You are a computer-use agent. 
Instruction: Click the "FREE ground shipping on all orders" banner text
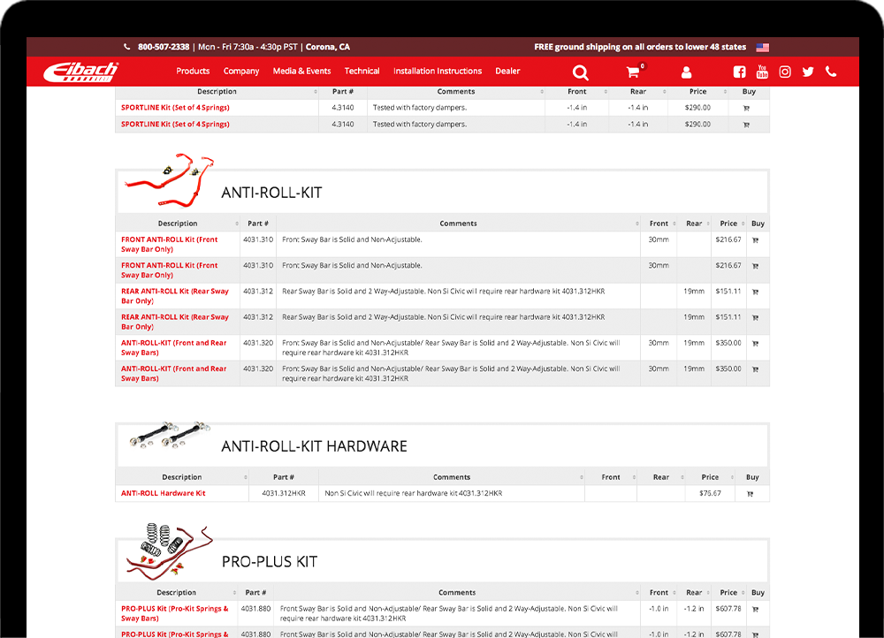(640, 47)
